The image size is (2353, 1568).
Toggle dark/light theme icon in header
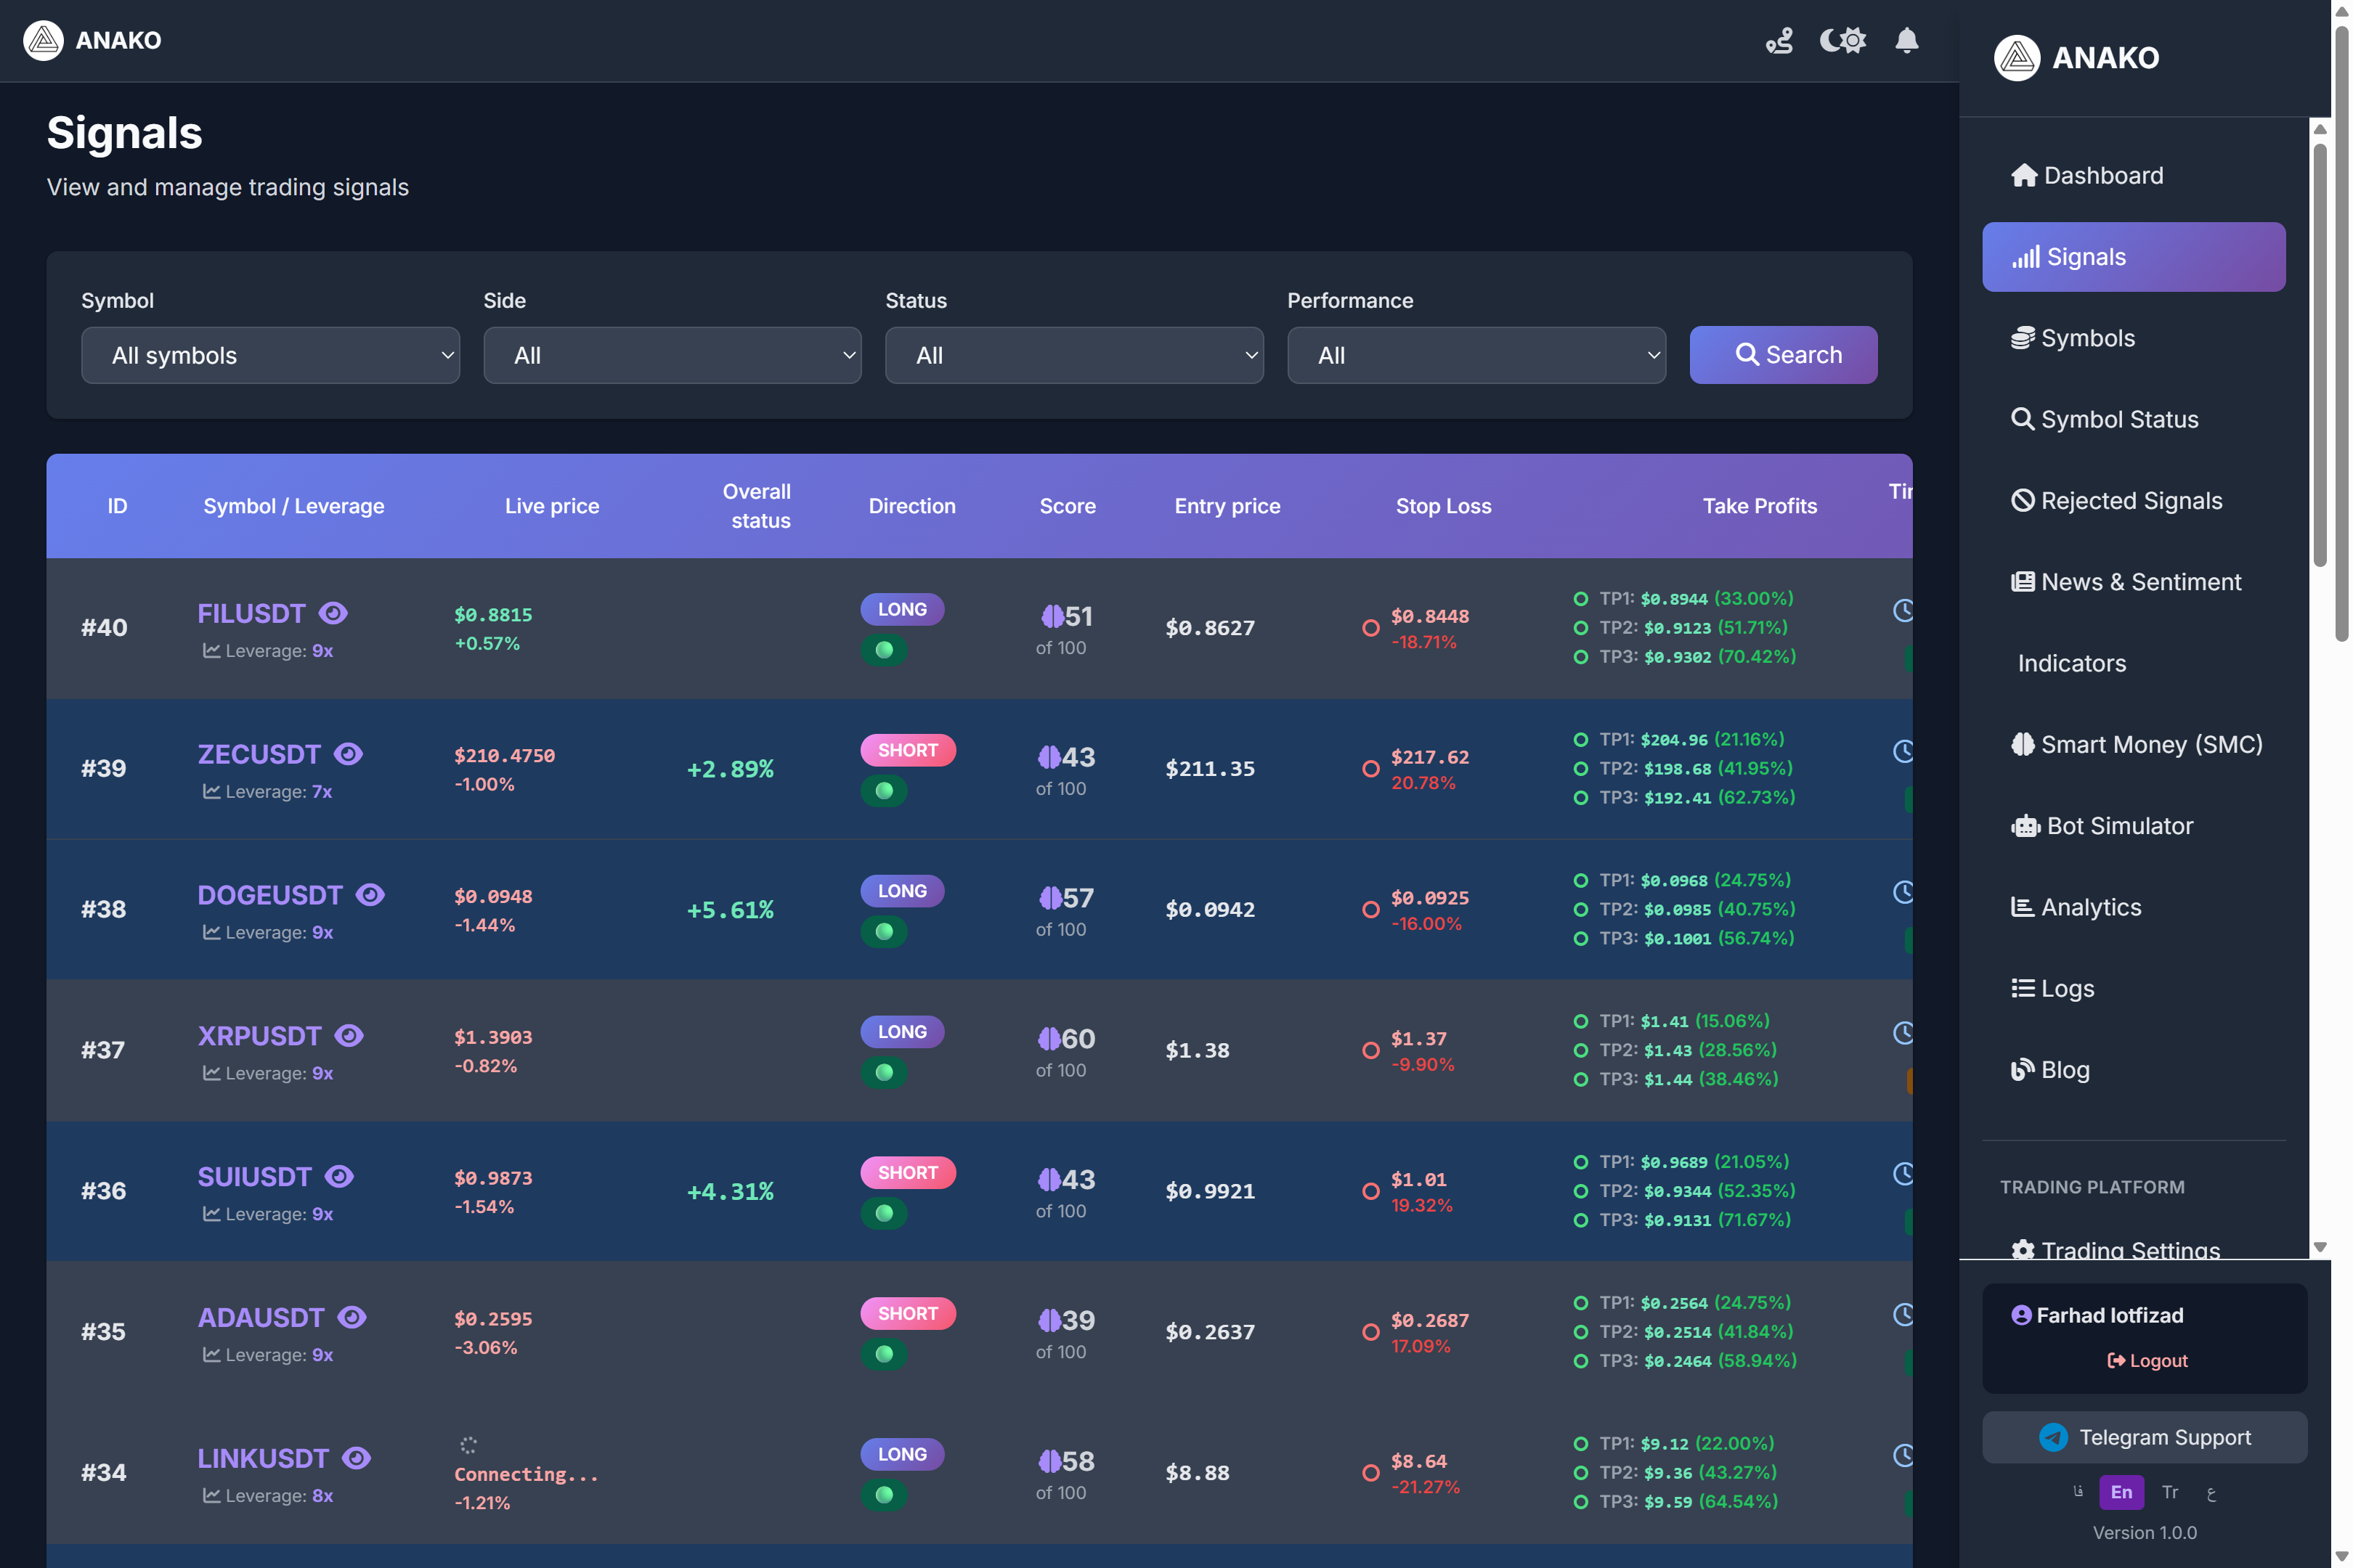(1842, 40)
